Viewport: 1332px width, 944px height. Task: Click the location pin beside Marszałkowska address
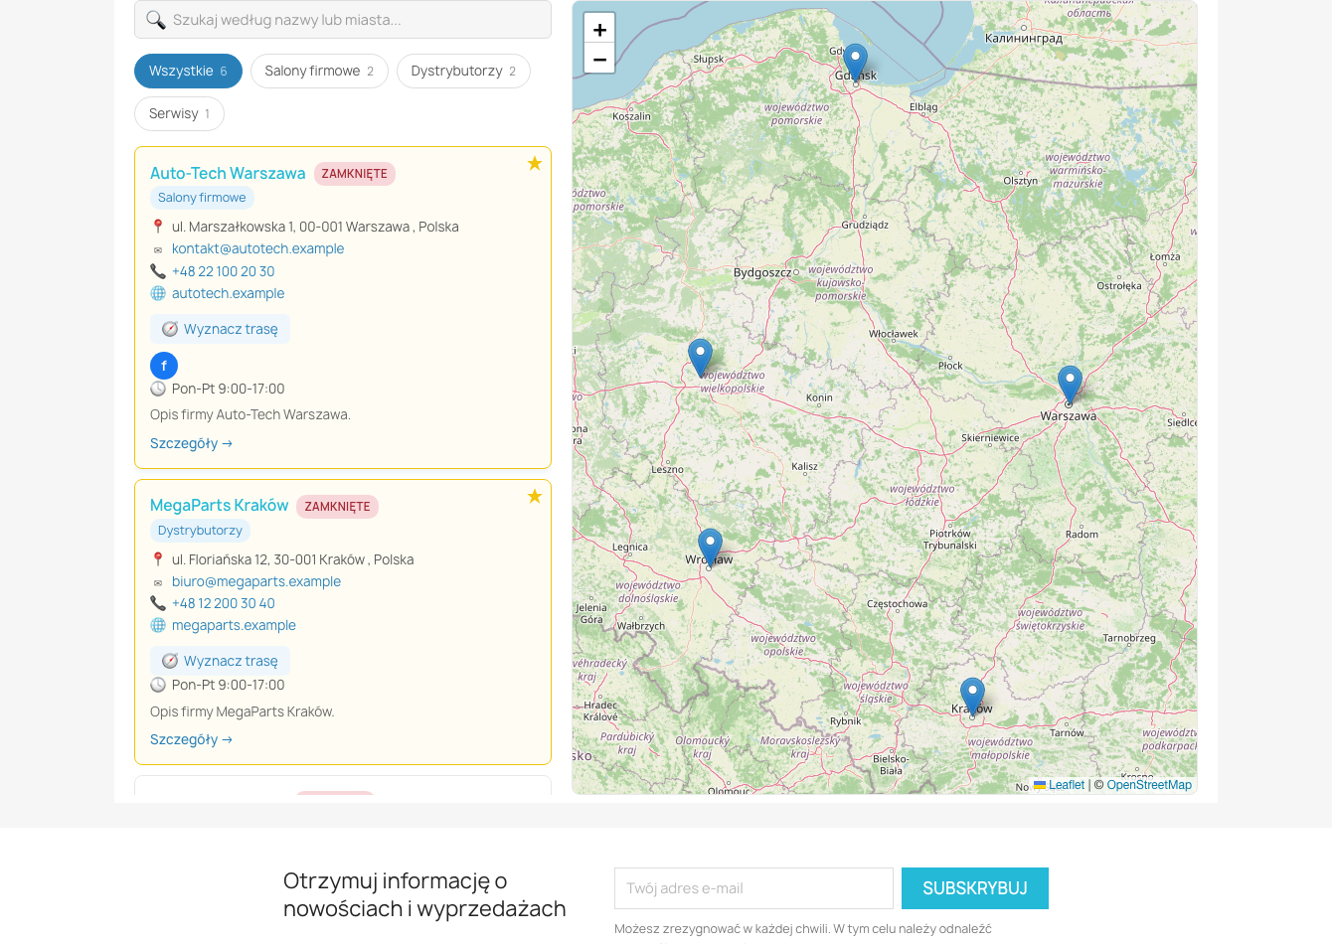pos(157,227)
